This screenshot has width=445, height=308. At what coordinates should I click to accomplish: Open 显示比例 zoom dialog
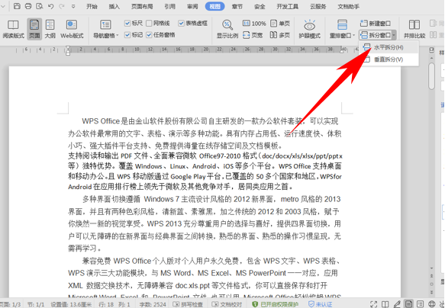point(227,29)
